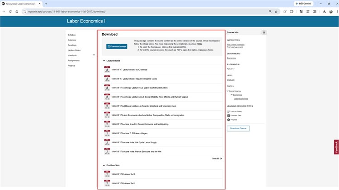Go to browser home page icon
The height and width of the screenshot is (190, 339).
(17, 12)
